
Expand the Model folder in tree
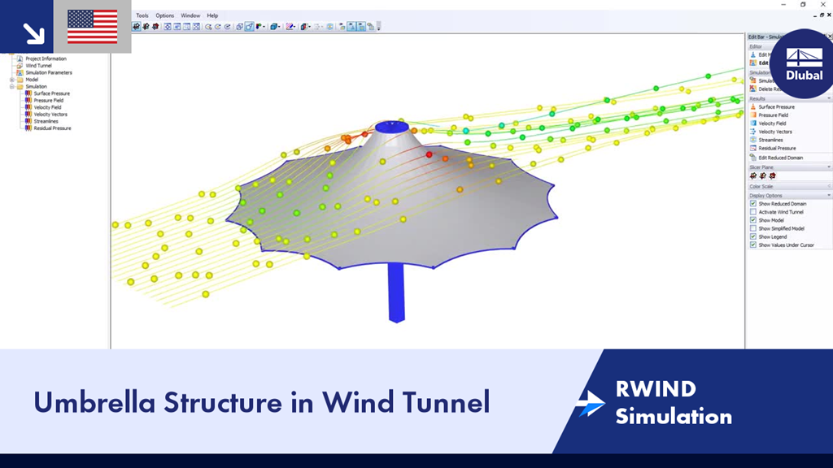pyautogui.click(x=11, y=80)
